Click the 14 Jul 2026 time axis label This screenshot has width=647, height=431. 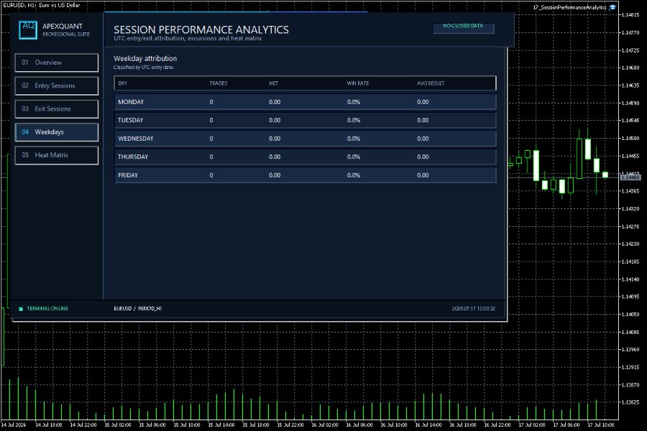click(14, 425)
